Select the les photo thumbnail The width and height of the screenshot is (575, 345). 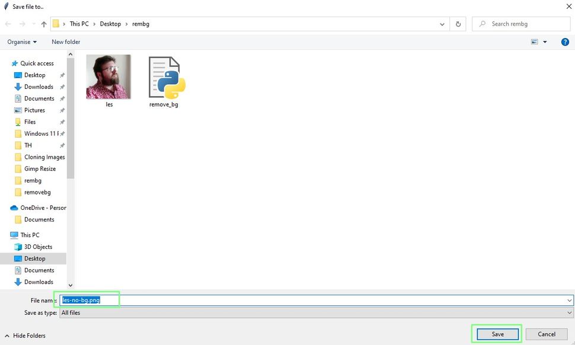point(108,76)
